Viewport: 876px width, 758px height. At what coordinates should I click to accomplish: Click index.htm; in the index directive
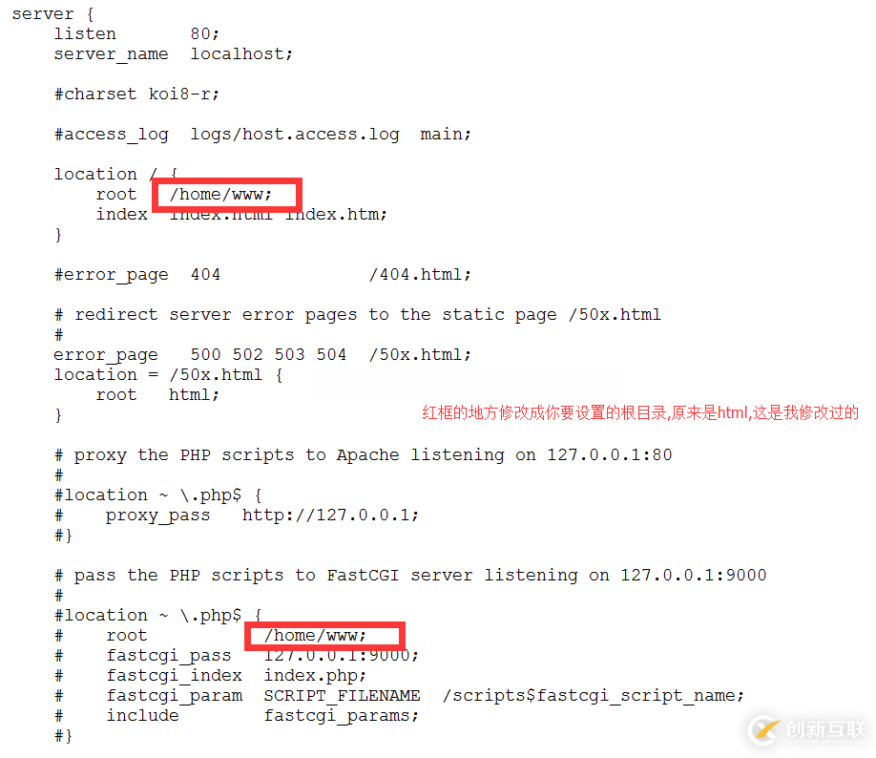(x=336, y=215)
